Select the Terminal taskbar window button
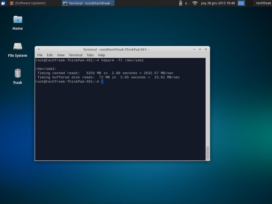272x204 pixels. pyautogui.click(x=88, y=3)
